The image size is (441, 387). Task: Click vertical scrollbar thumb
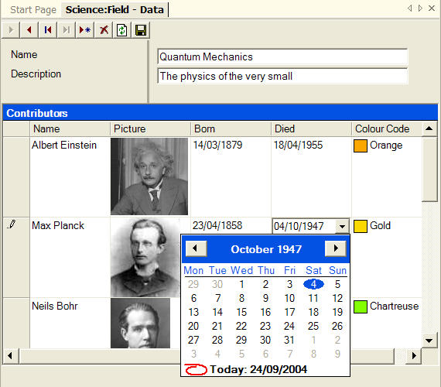point(429,170)
